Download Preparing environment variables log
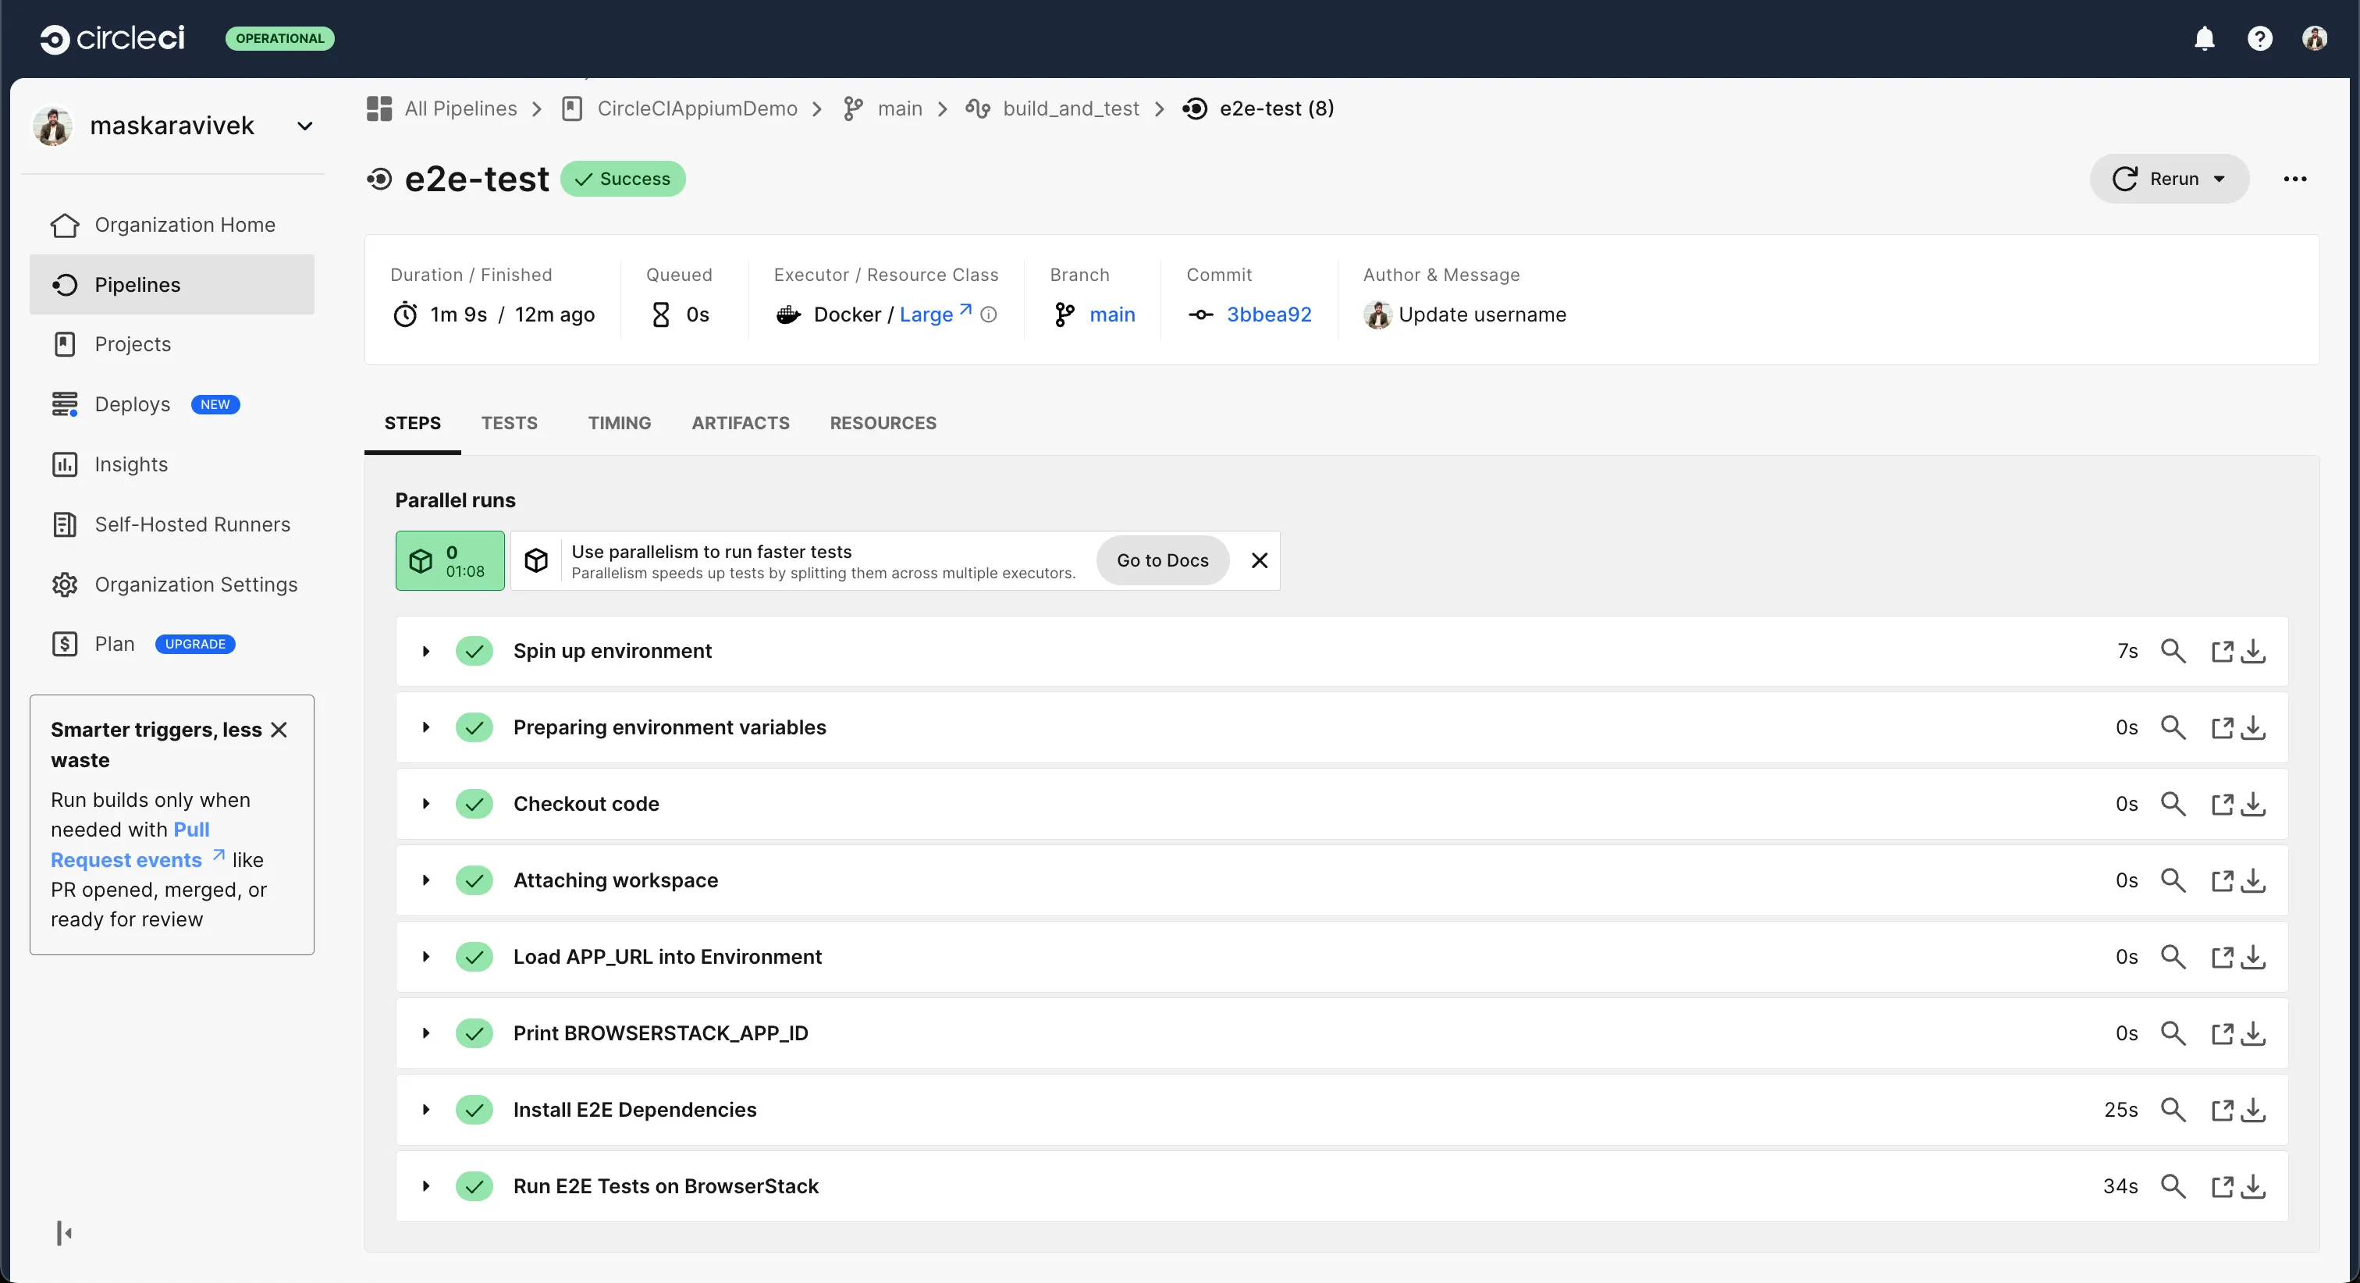2360x1283 pixels. coord(2254,727)
